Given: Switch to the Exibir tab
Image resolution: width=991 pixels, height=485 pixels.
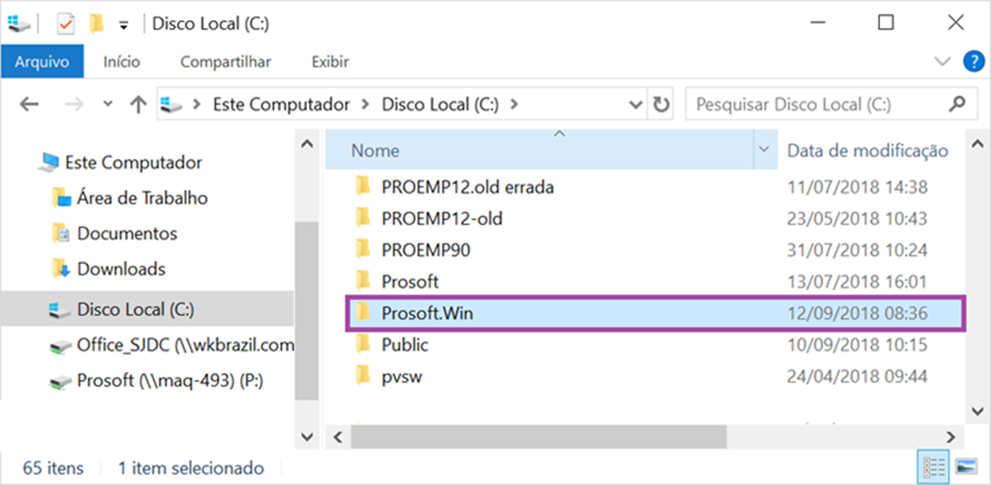Looking at the screenshot, I should pyautogui.click(x=330, y=62).
